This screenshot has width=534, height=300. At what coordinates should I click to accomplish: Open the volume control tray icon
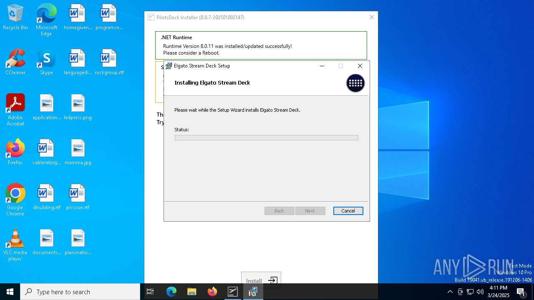pos(480,292)
